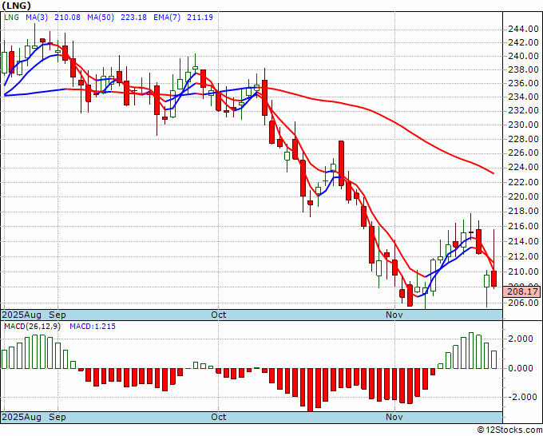Image resolution: width=543 pixels, height=436 pixels.
Task: Click the 218.00 price axis label
Action: (523, 211)
